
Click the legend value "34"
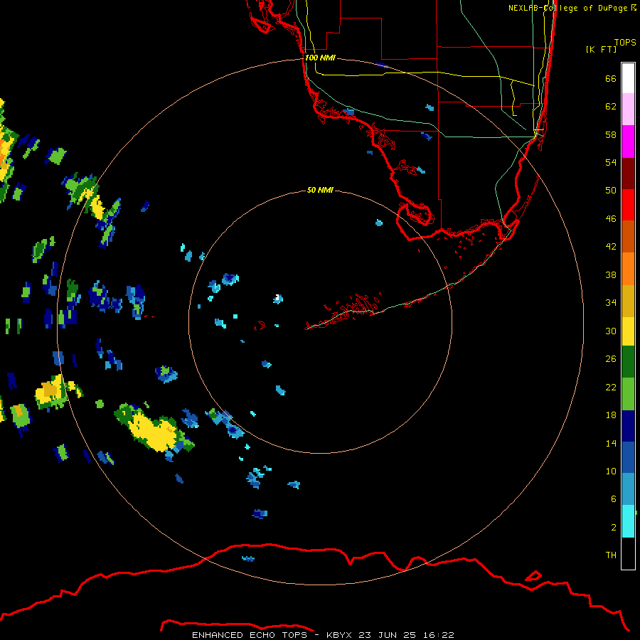[611, 302]
